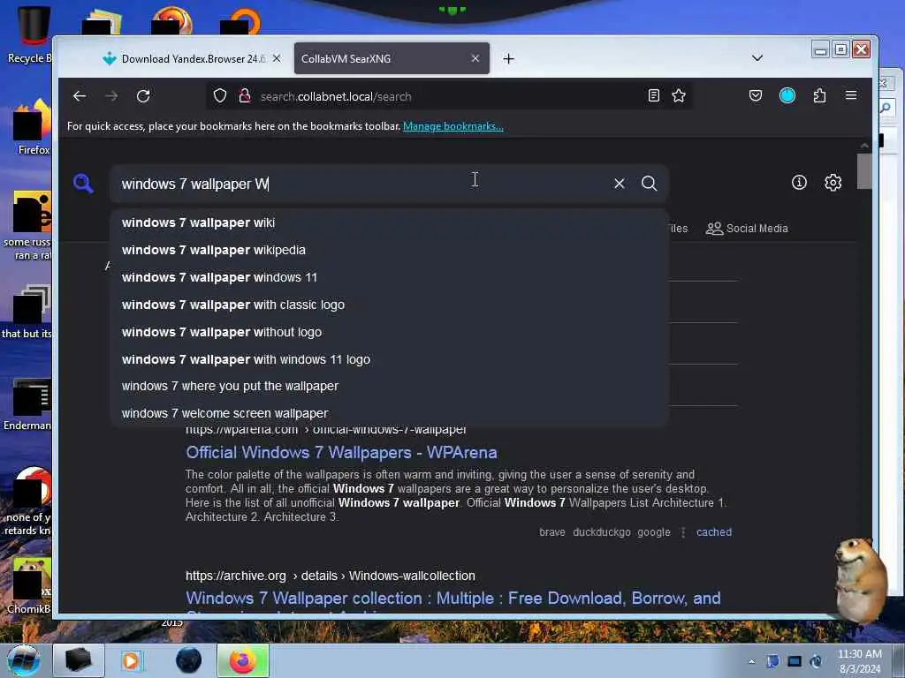
Task: Click the page vertical scrollbar thumb
Action: pyautogui.click(x=864, y=171)
